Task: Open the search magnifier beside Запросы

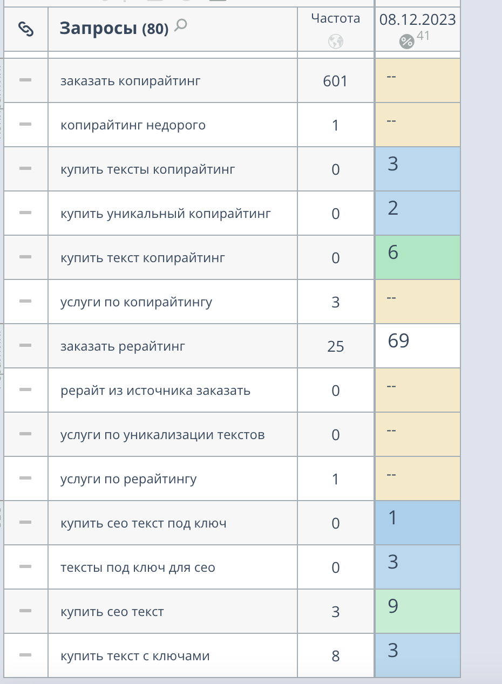Action: click(x=181, y=25)
